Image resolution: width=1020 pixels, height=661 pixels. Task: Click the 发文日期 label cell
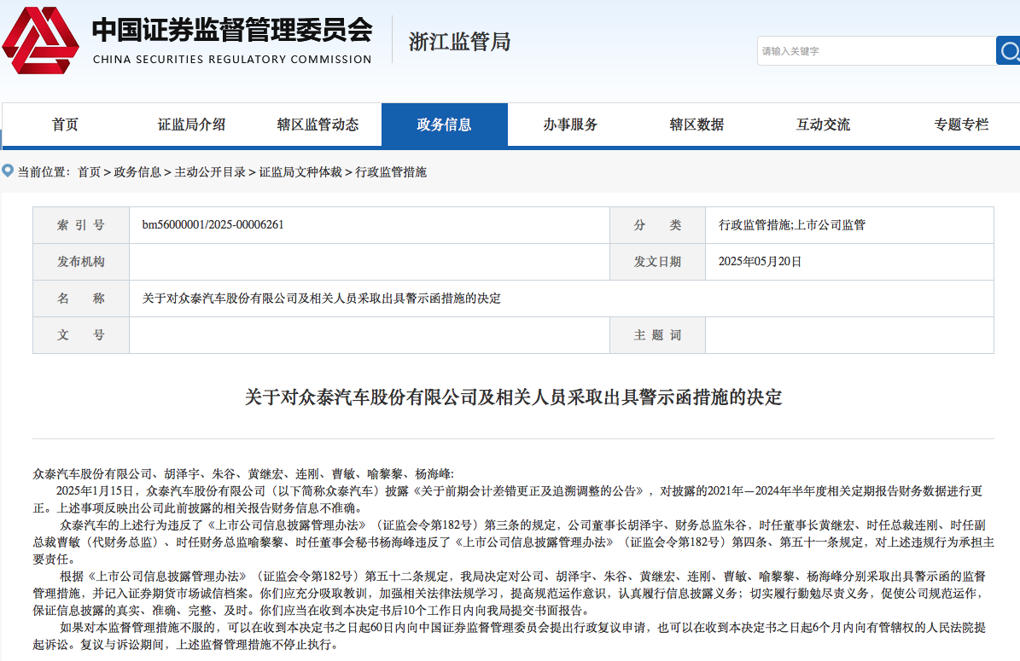pos(658,261)
